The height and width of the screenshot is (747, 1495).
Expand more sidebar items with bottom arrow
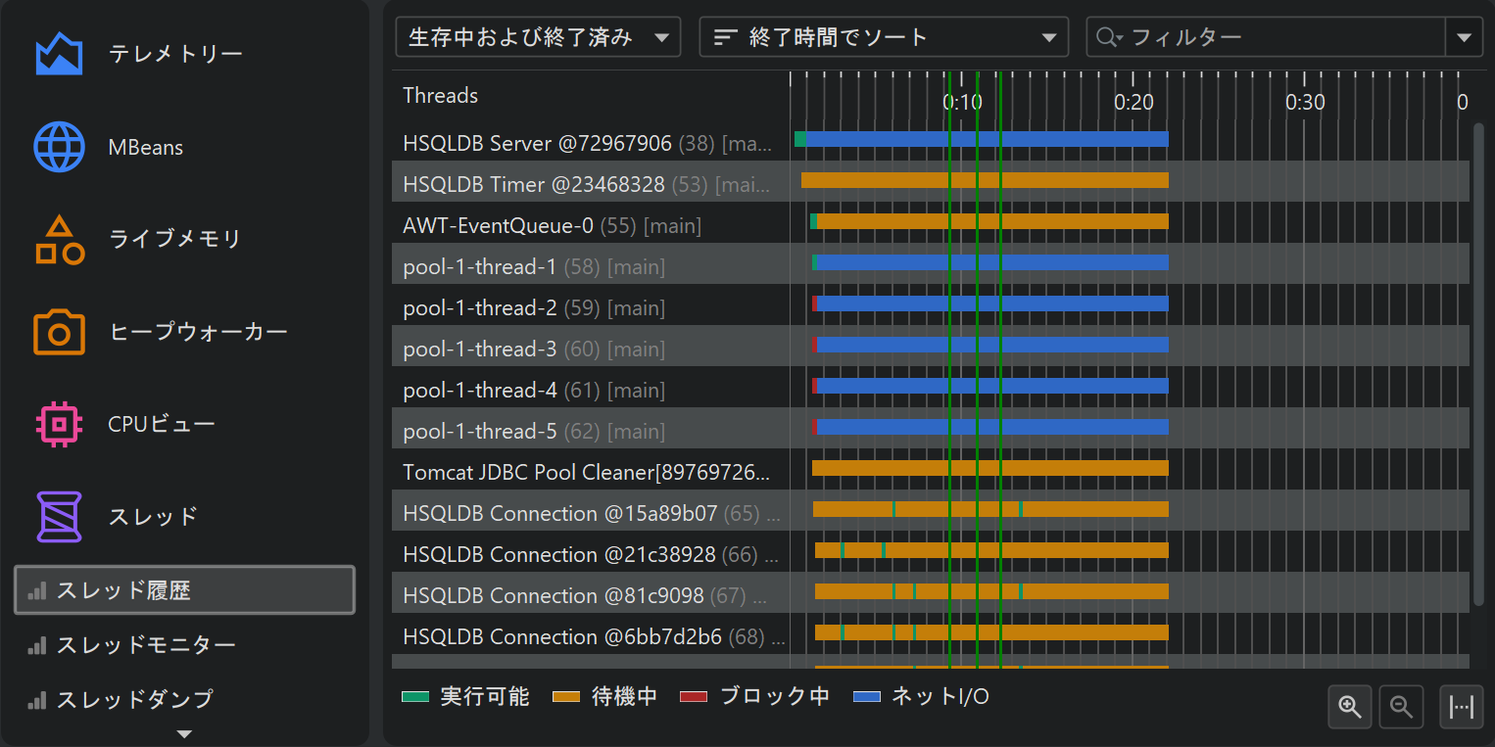184,733
